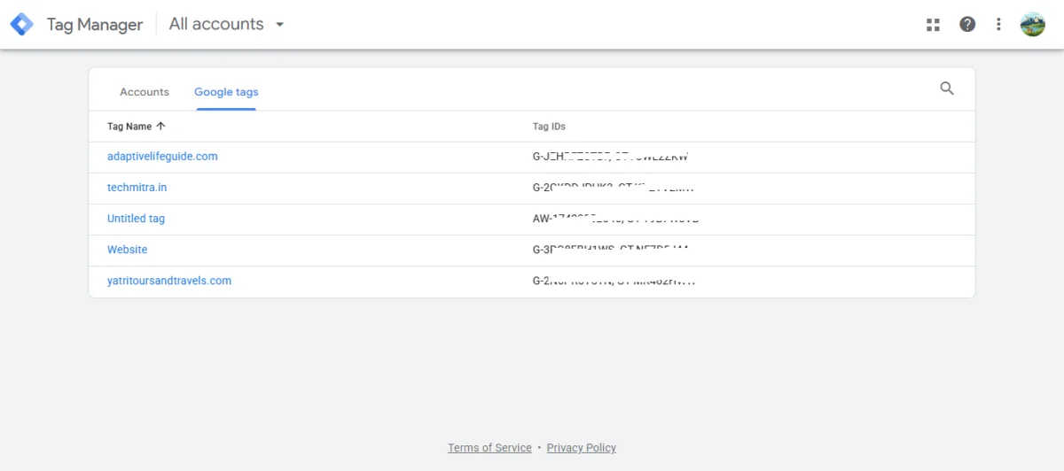The width and height of the screenshot is (1064, 471).
Task: Click the Tag Manager logo icon
Action: 22,24
